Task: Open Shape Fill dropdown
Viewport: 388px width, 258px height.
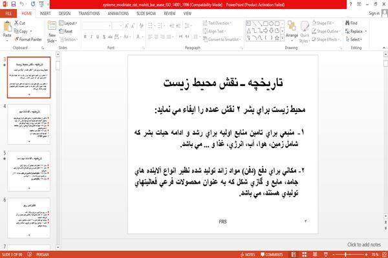Action: [323, 23]
